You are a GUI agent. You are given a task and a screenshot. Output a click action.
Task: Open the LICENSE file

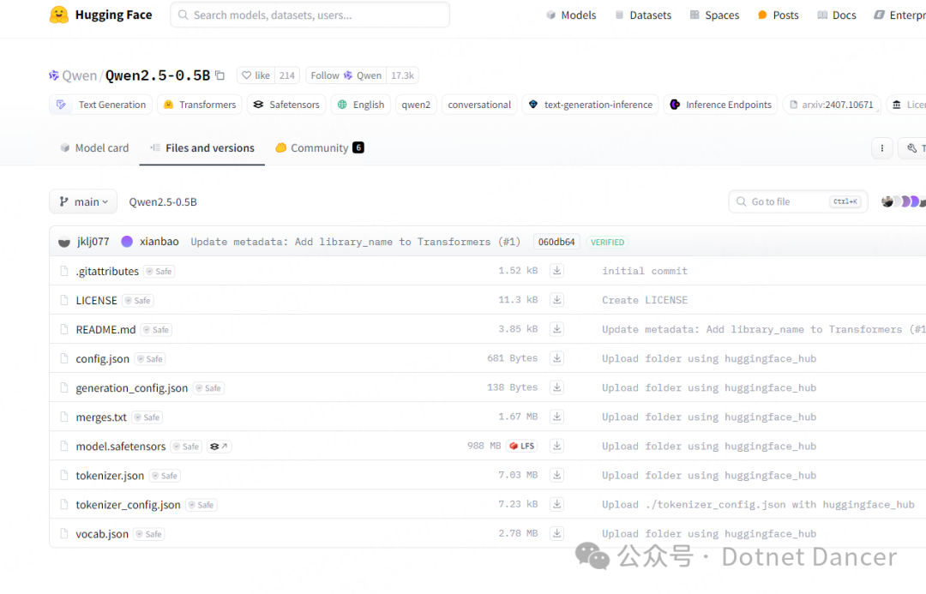point(97,301)
